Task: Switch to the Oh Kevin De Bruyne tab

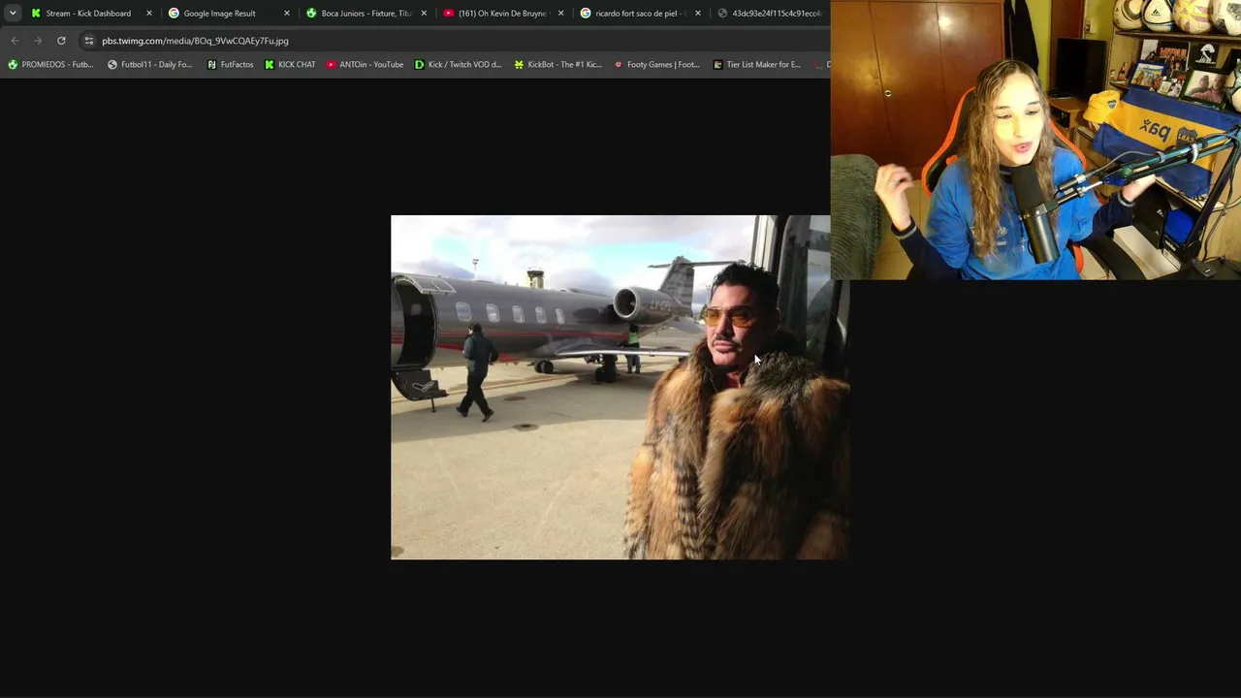Action: (504, 14)
